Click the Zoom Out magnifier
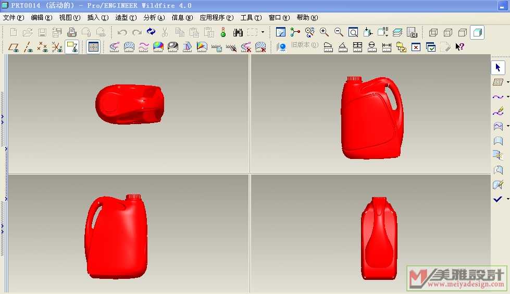This screenshot has width=510, height=294. 339,32
